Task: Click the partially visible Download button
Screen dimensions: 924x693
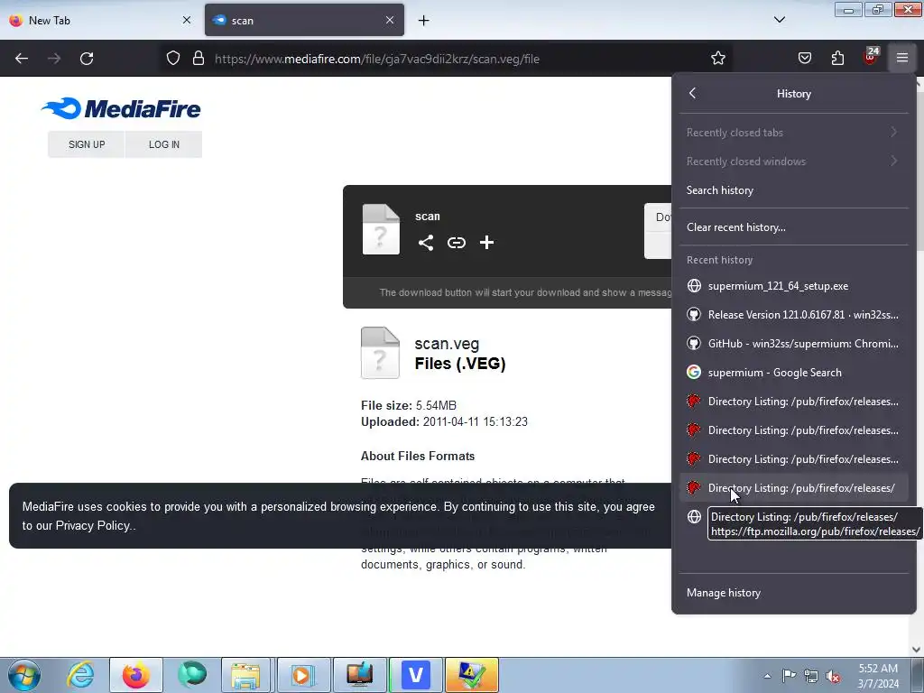Action: pyautogui.click(x=658, y=231)
